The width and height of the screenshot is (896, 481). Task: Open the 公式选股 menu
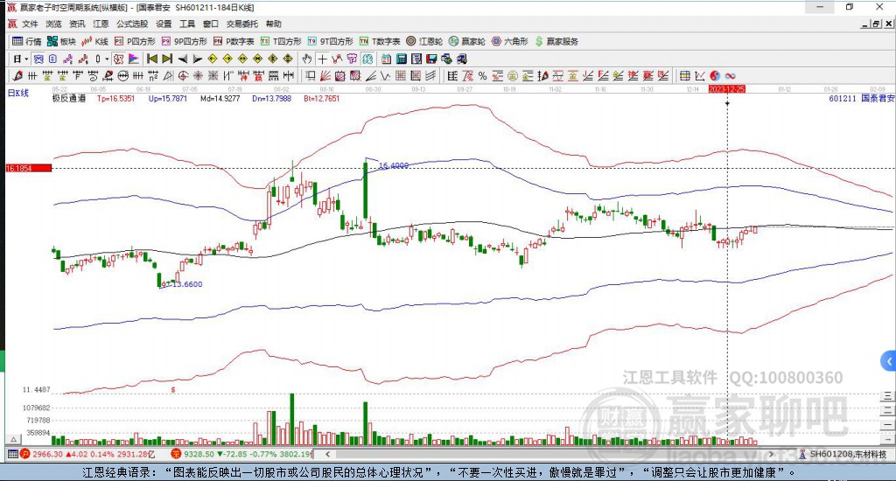pyautogui.click(x=132, y=24)
